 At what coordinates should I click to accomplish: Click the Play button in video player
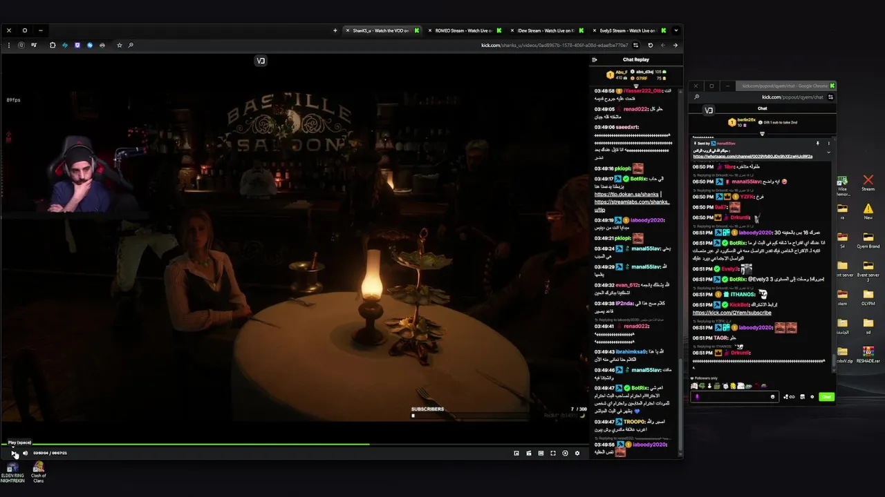tap(15, 453)
